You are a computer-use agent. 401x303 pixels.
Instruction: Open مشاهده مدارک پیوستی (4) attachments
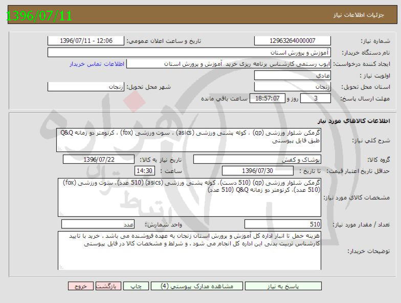197,286
